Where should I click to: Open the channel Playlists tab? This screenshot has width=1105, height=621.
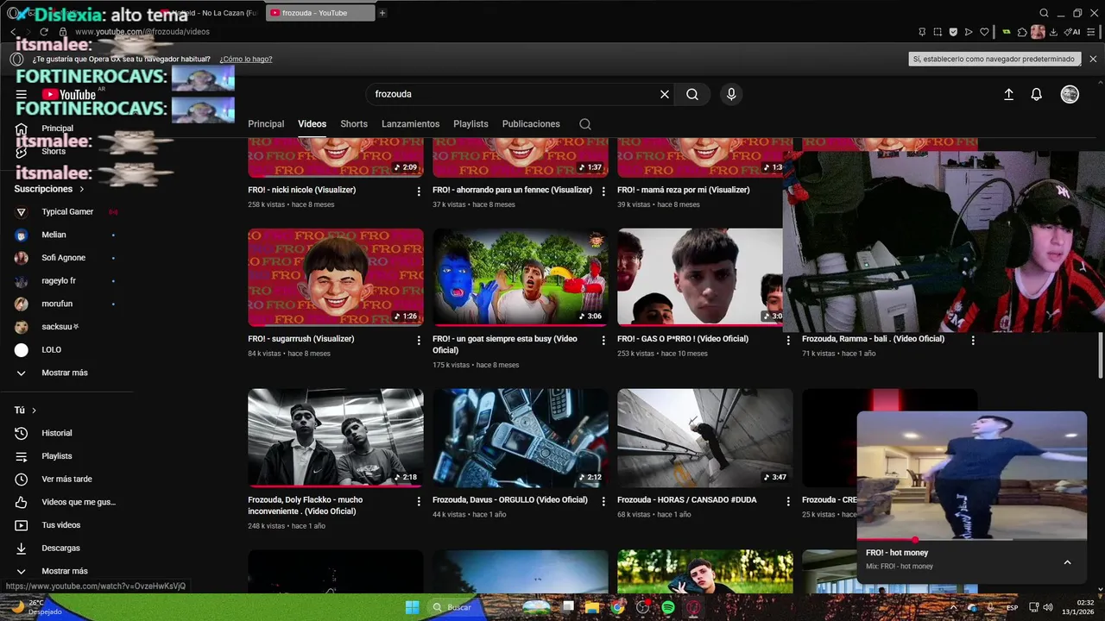pos(470,124)
